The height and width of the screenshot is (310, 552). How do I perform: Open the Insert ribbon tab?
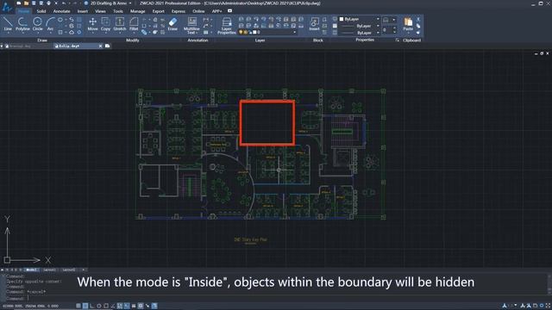(83, 11)
